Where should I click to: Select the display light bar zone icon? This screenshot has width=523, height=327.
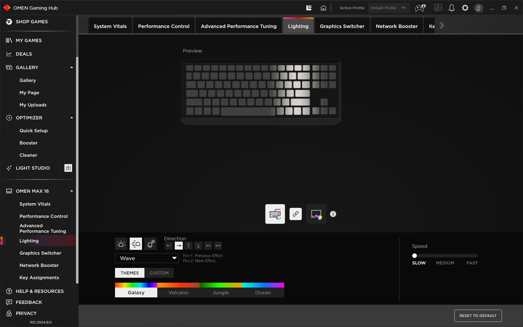[316, 214]
